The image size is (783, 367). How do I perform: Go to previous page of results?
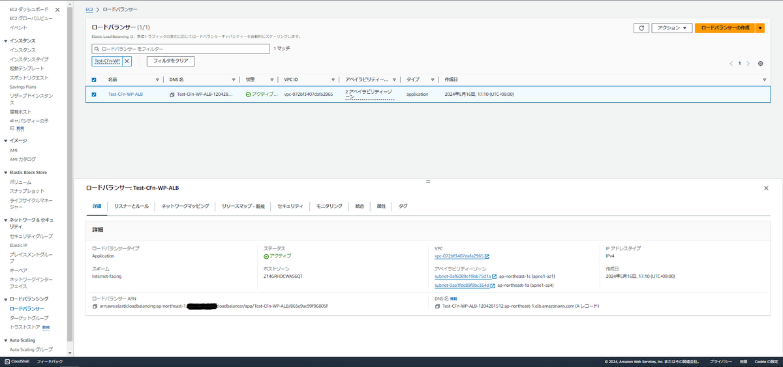(x=731, y=63)
